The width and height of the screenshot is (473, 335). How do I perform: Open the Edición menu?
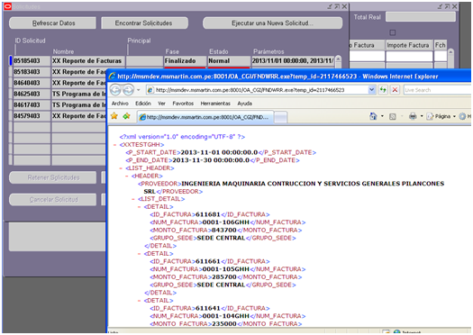coord(143,104)
